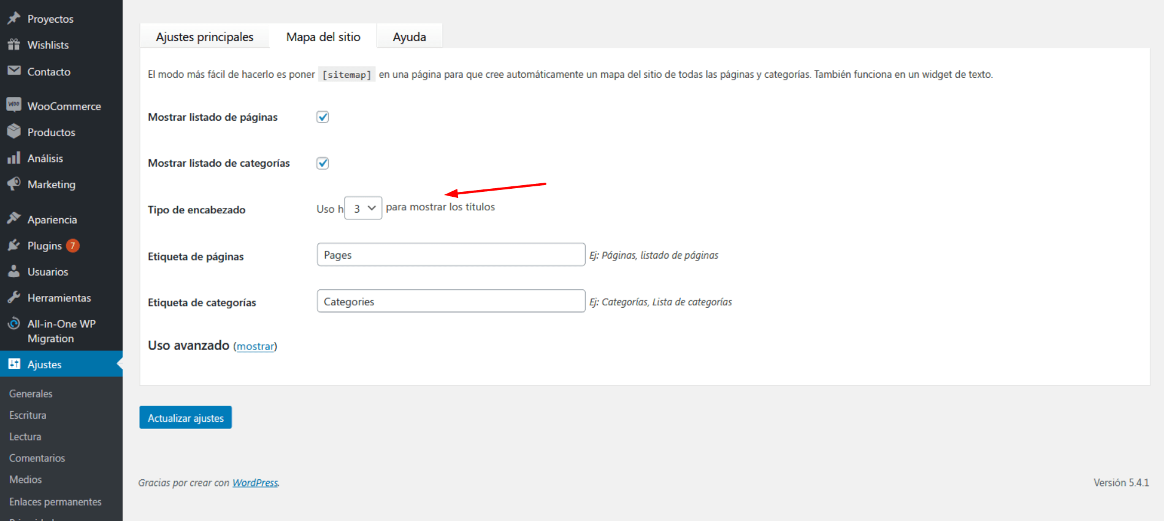The height and width of the screenshot is (521, 1164).
Task: Click the Productos box icon
Action: [13, 132]
